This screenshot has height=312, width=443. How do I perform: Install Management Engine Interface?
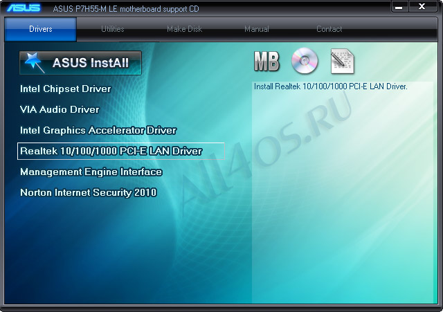click(x=91, y=172)
